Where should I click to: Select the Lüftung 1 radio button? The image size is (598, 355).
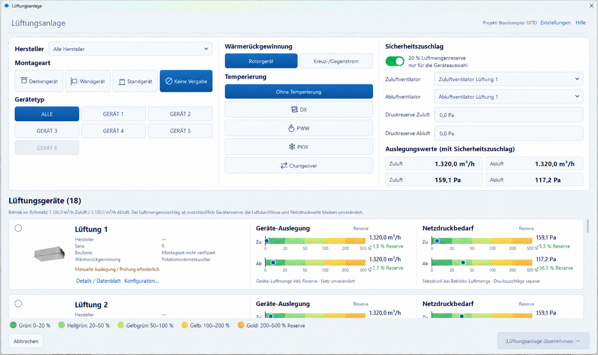(x=18, y=228)
